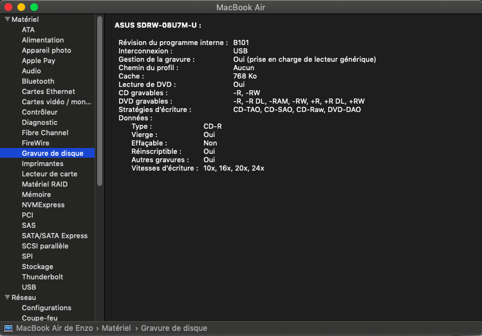
Task: Click the DVD gravables value list
Action: [x=299, y=101]
